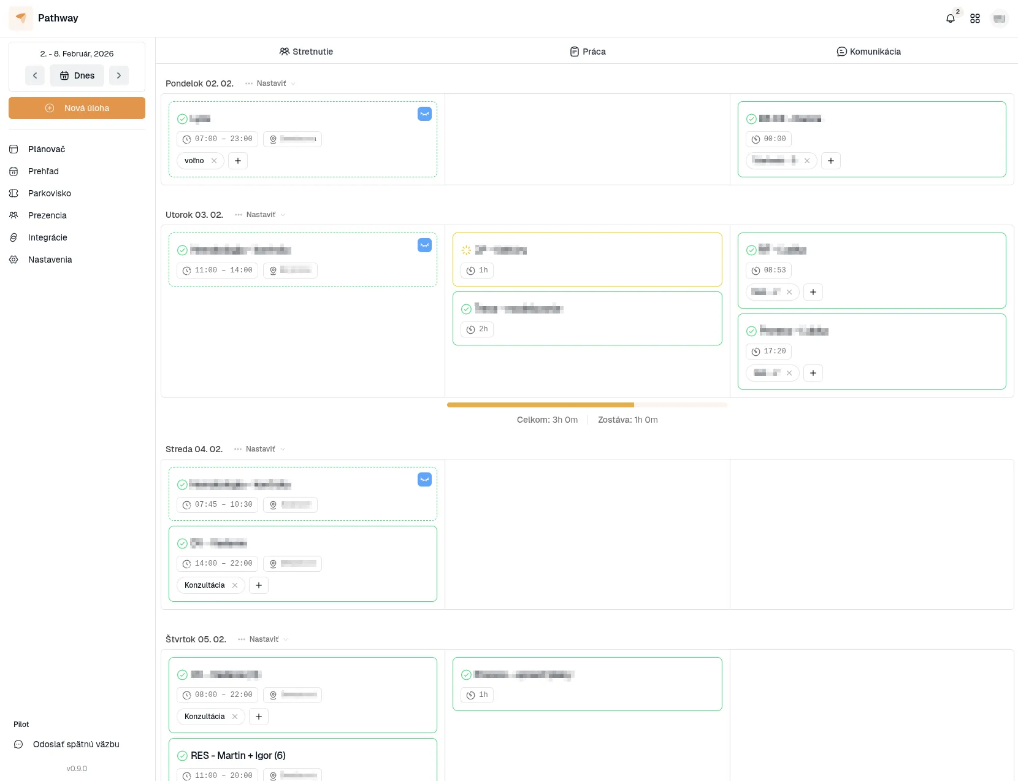
Task: Open chat icon on Monday's first task
Action: point(424,113)
